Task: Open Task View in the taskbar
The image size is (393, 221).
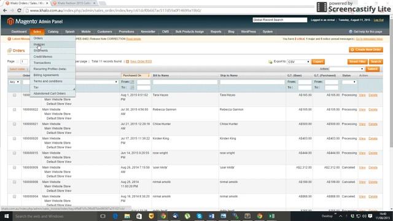Action: [x=103, y=216]
